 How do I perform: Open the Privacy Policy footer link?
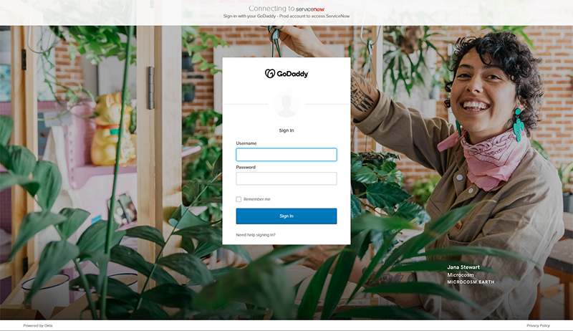[538, 325]
